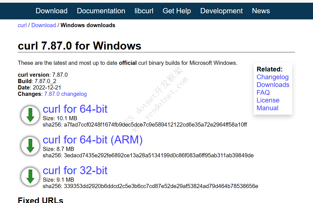Download curl for 64-bit (ARM) link

tap(93, 140)
